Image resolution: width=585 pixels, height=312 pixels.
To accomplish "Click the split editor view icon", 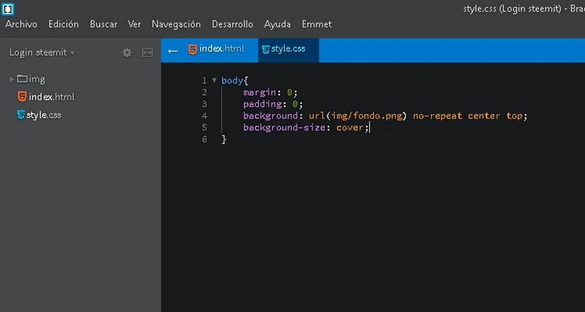I will click(147, 53).
